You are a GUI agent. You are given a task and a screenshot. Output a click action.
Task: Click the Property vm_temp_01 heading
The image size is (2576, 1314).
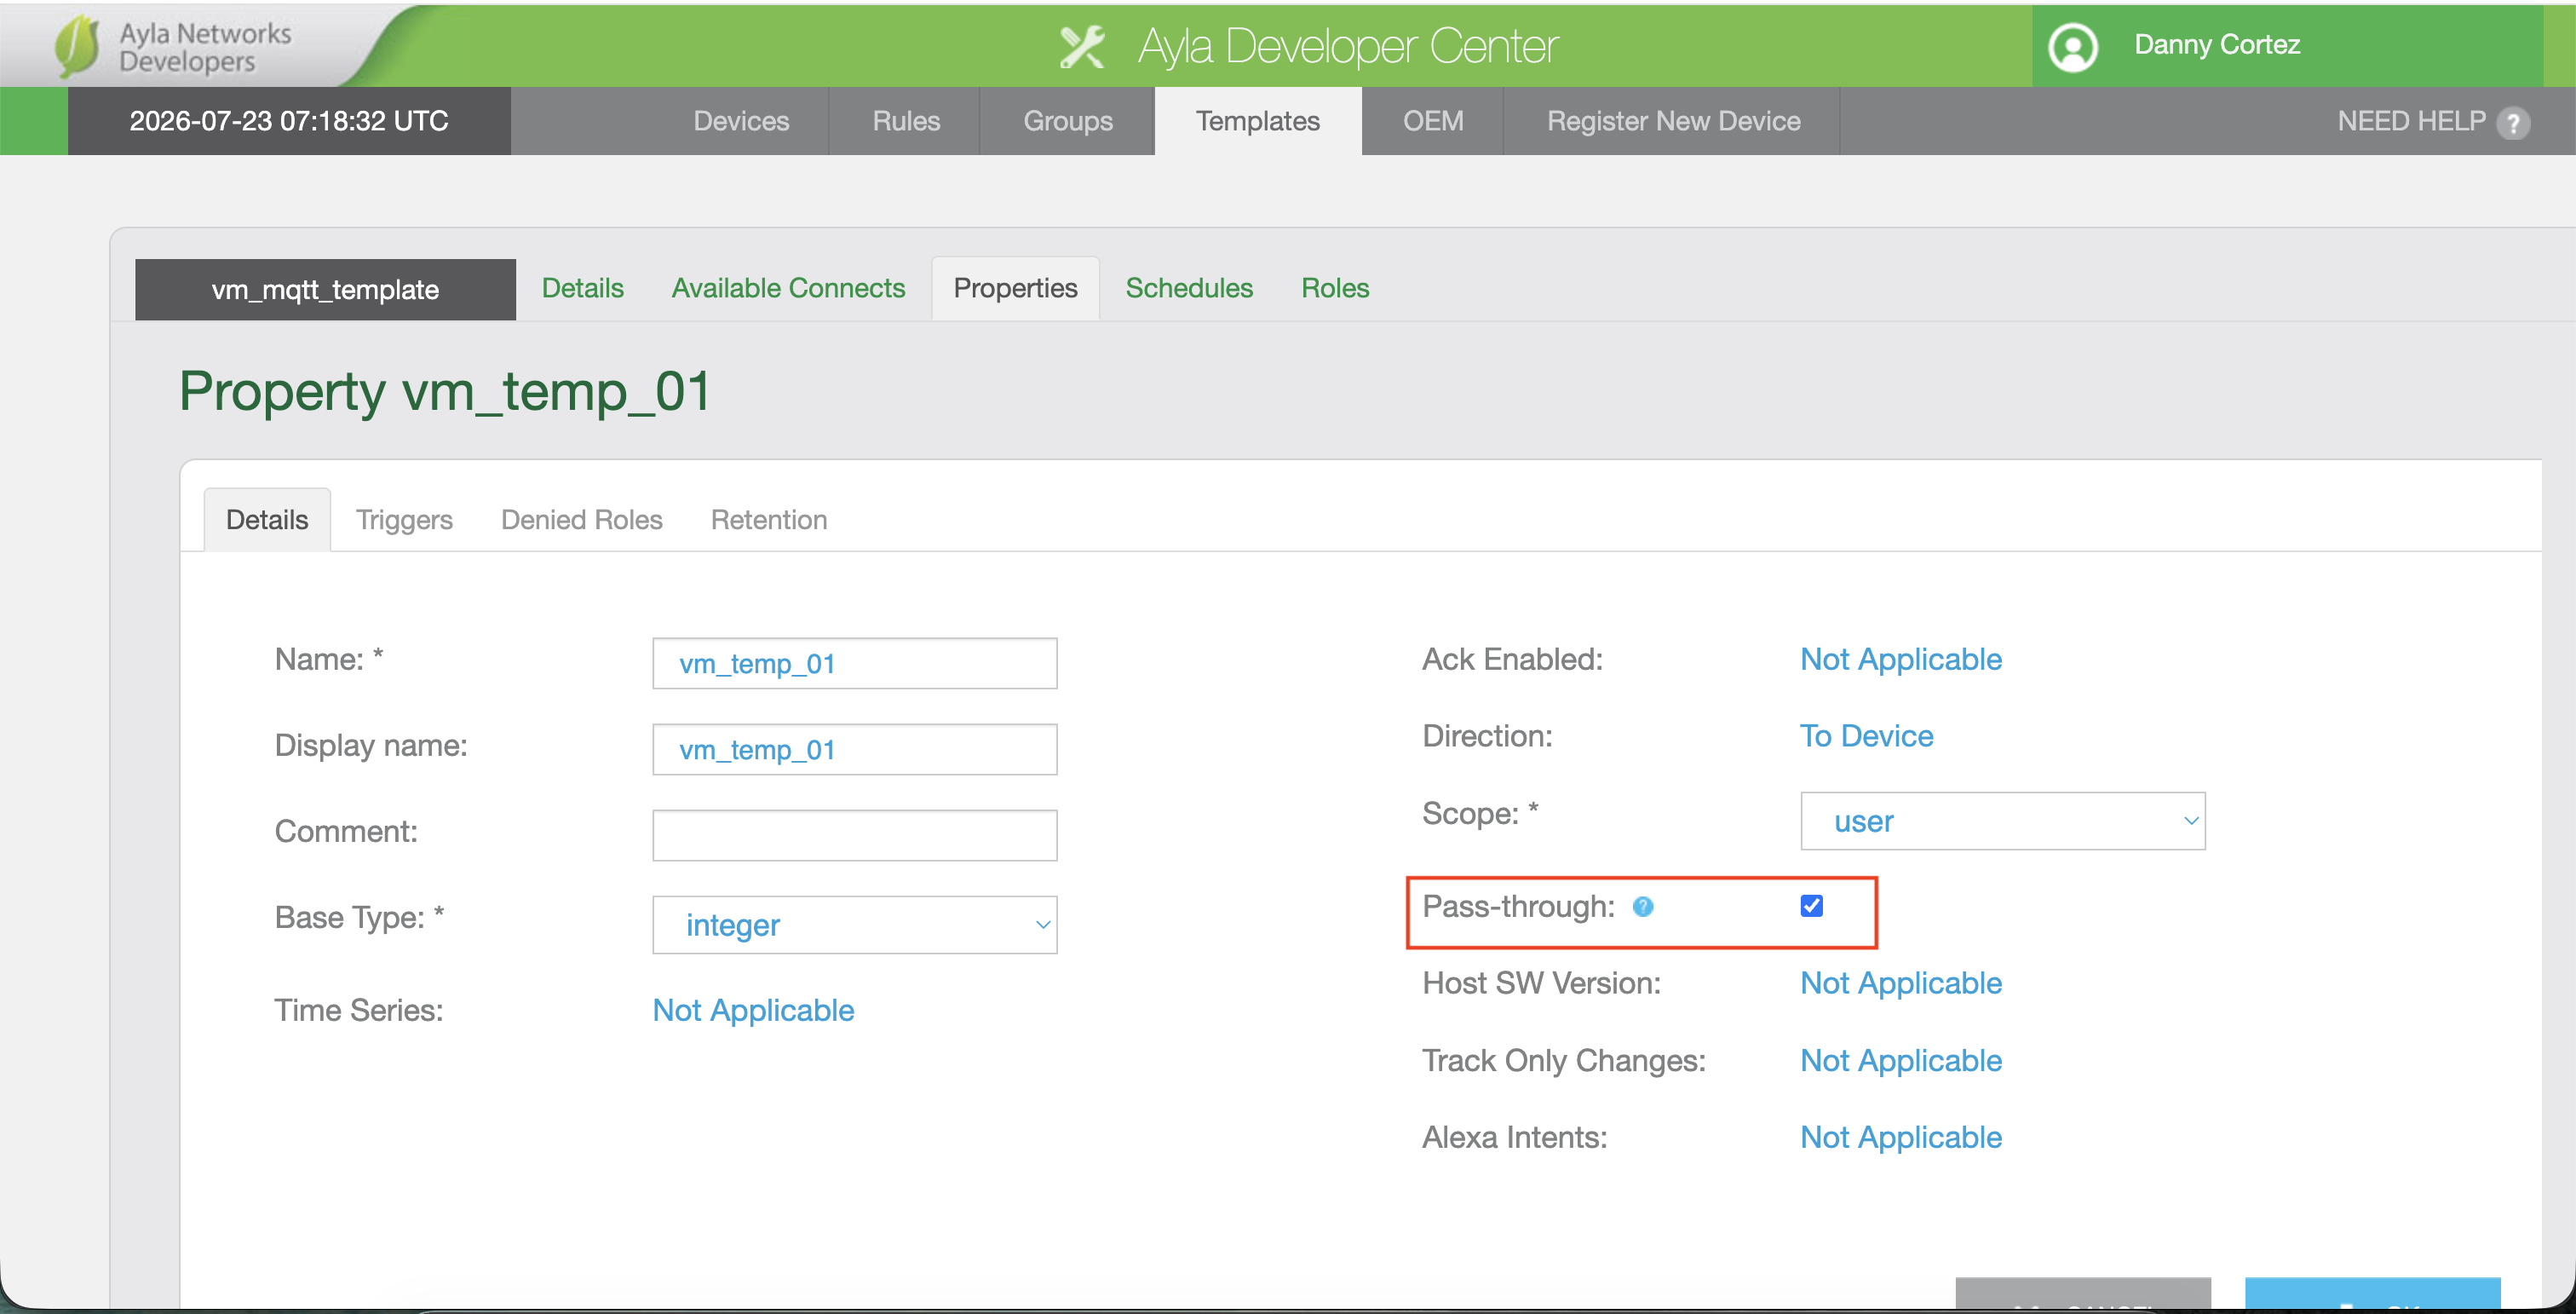coord(446,392)
